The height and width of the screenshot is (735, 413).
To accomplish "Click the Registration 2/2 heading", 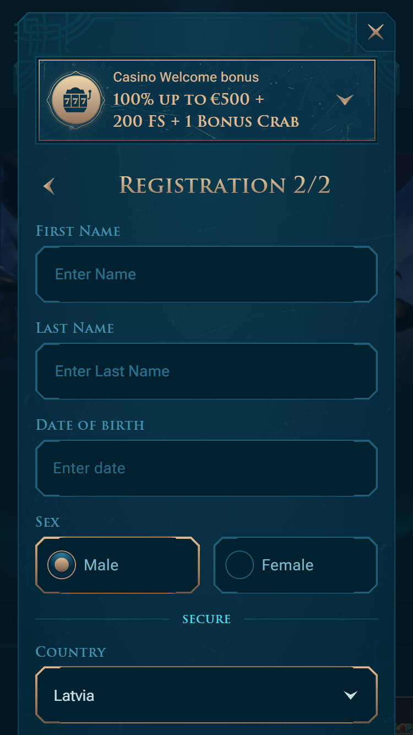I will coord(225,186).
